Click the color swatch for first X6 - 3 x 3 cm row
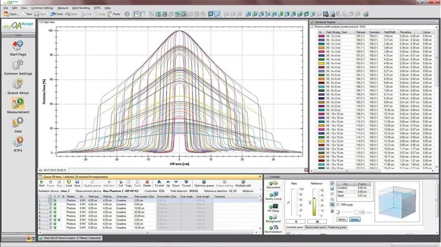 321,36
